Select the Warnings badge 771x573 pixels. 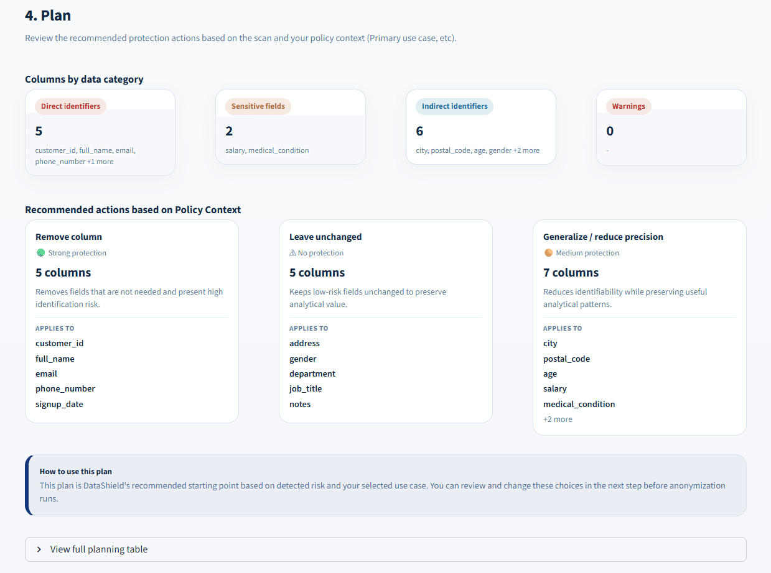click(628, 106)
